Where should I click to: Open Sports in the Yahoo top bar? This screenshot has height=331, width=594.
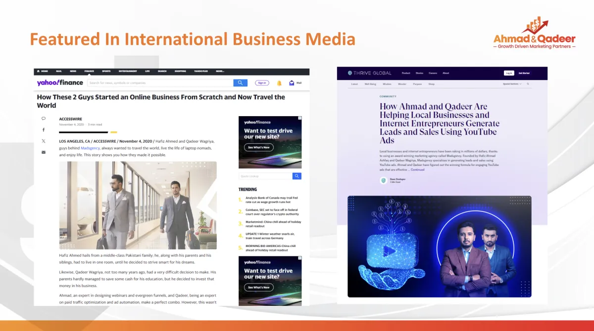coord(106,71)
